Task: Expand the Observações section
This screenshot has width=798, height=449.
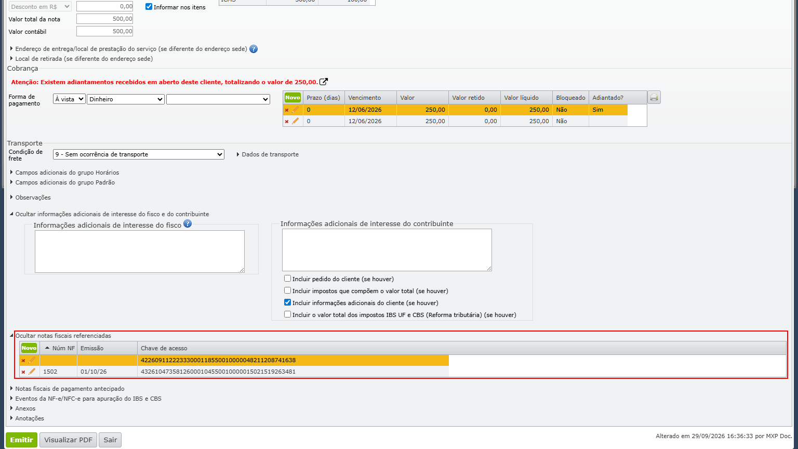Action: coord(33,197)
